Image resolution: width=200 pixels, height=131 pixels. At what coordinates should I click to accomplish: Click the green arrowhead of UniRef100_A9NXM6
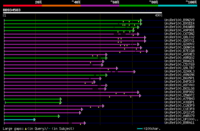click(107, 75)
